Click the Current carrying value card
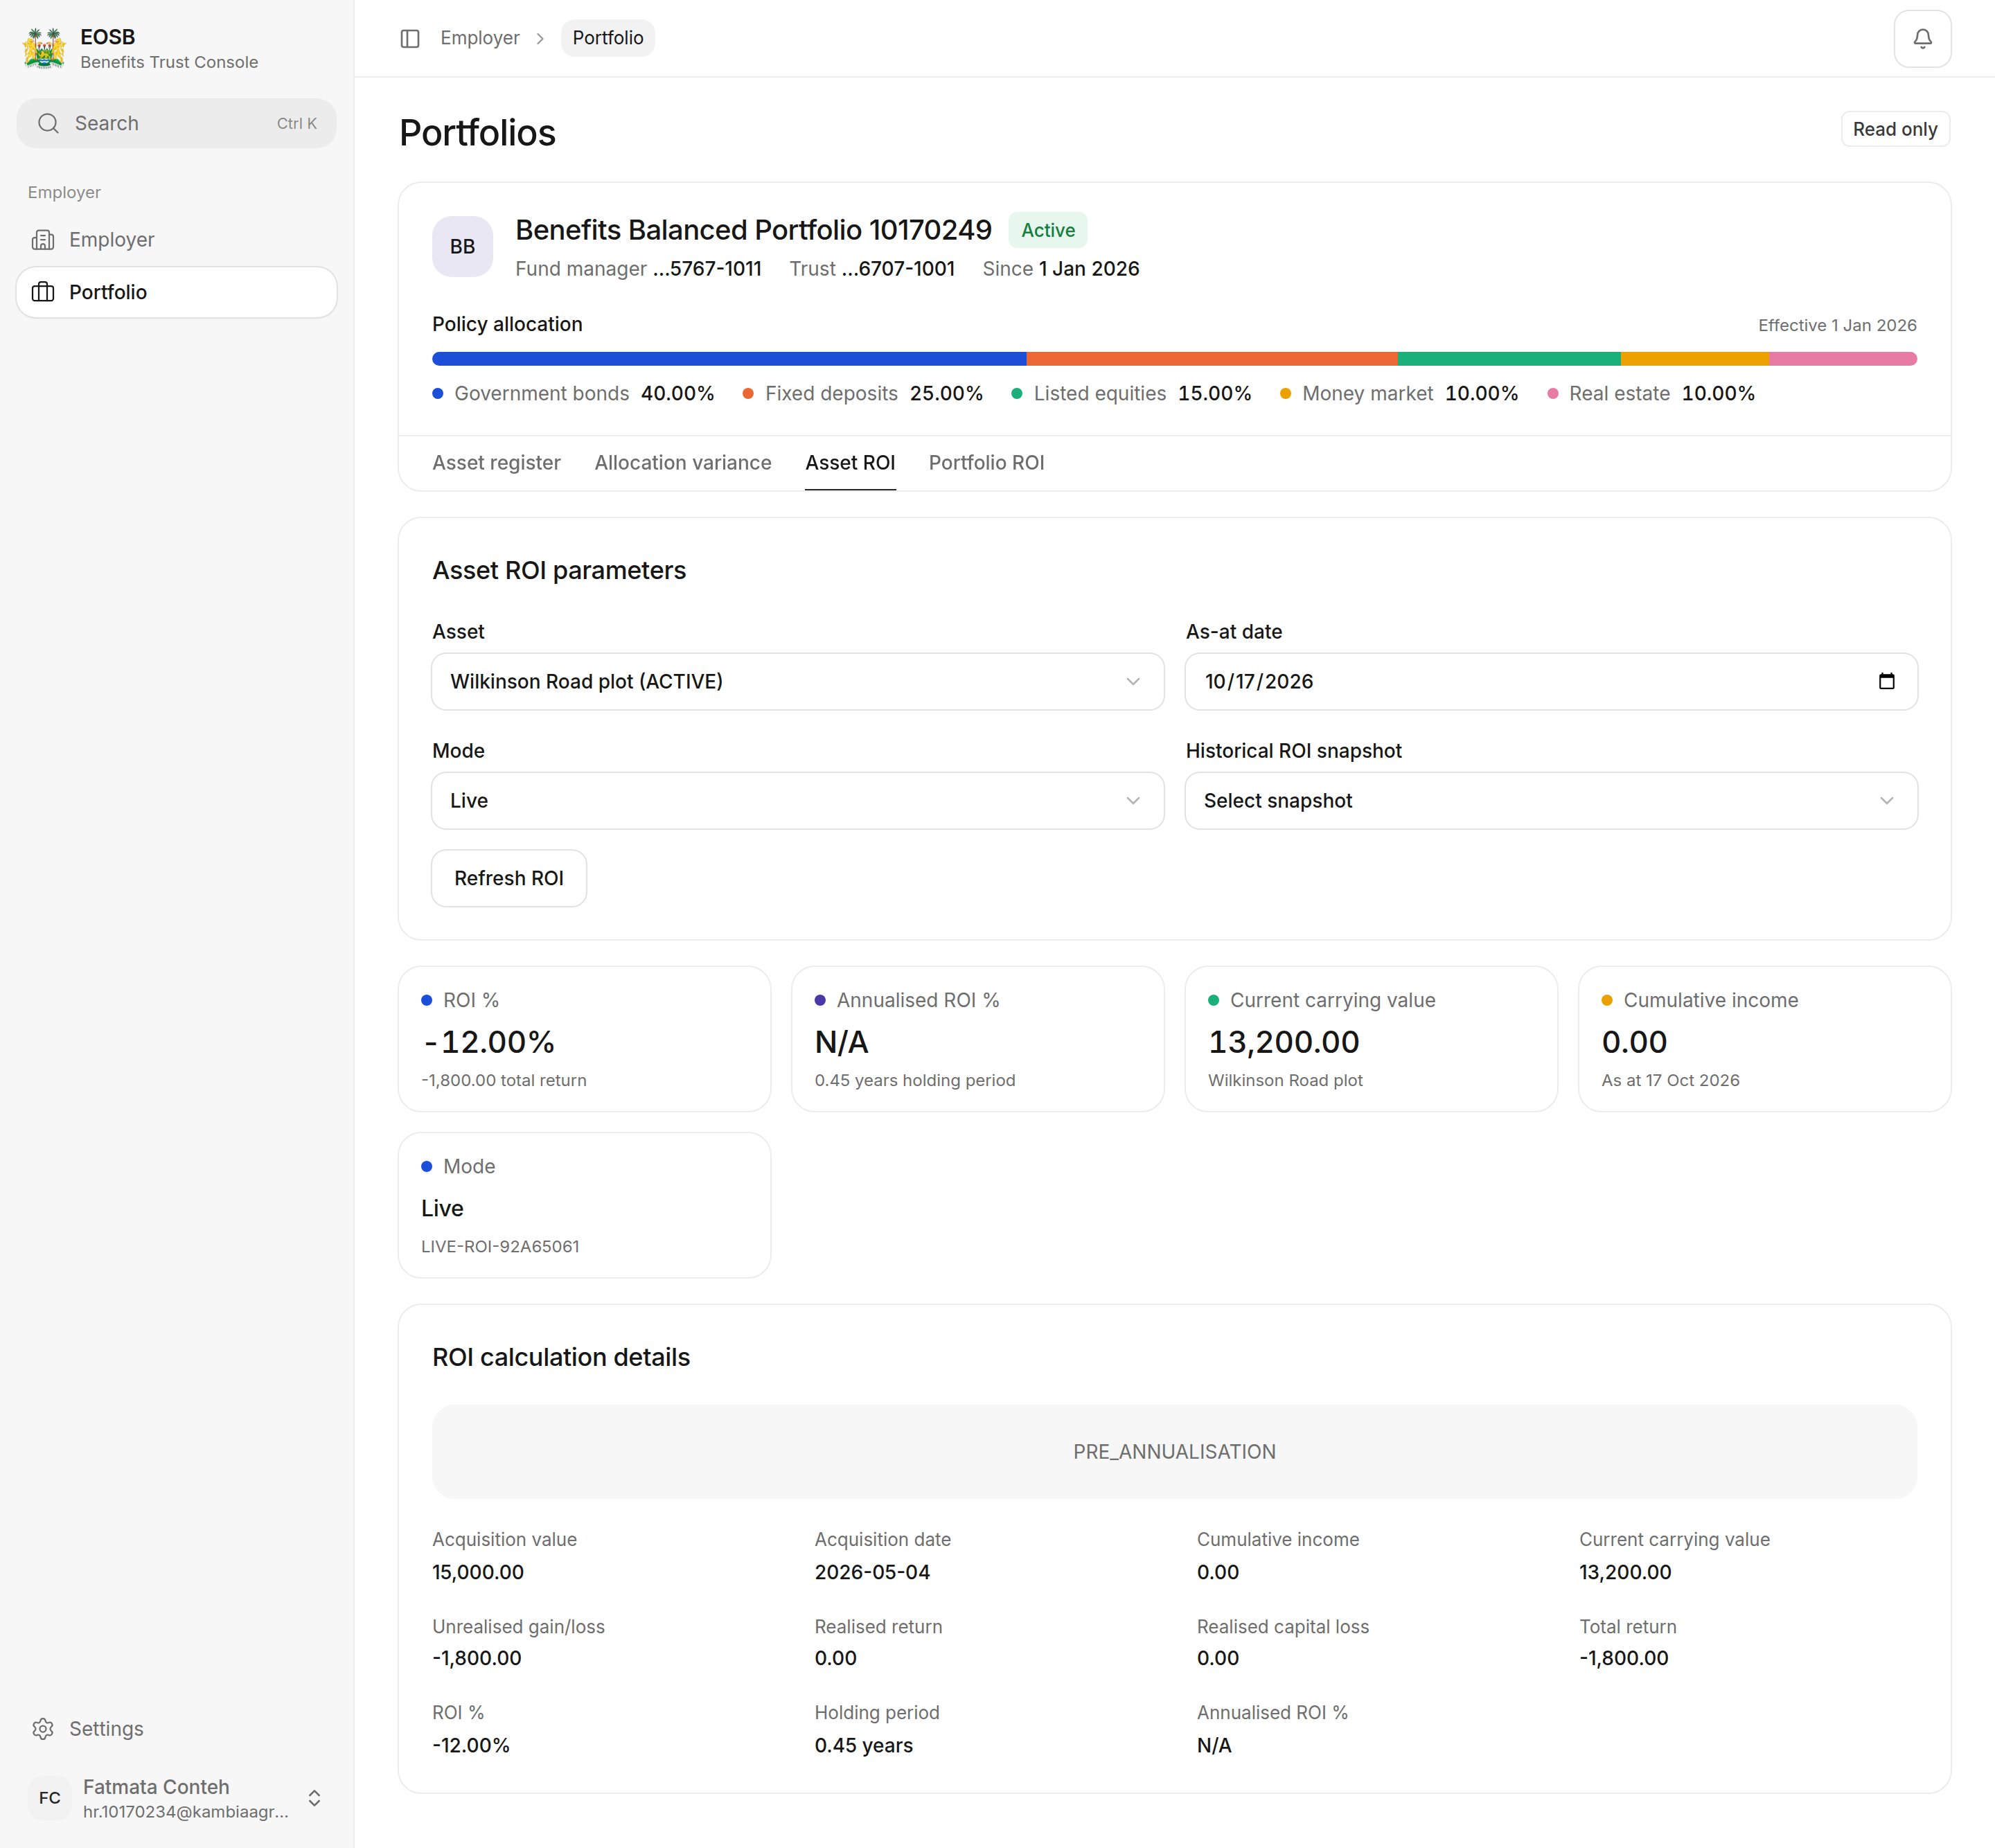Screen dimensions: 1995x1848 (x=1371, y=1039)
